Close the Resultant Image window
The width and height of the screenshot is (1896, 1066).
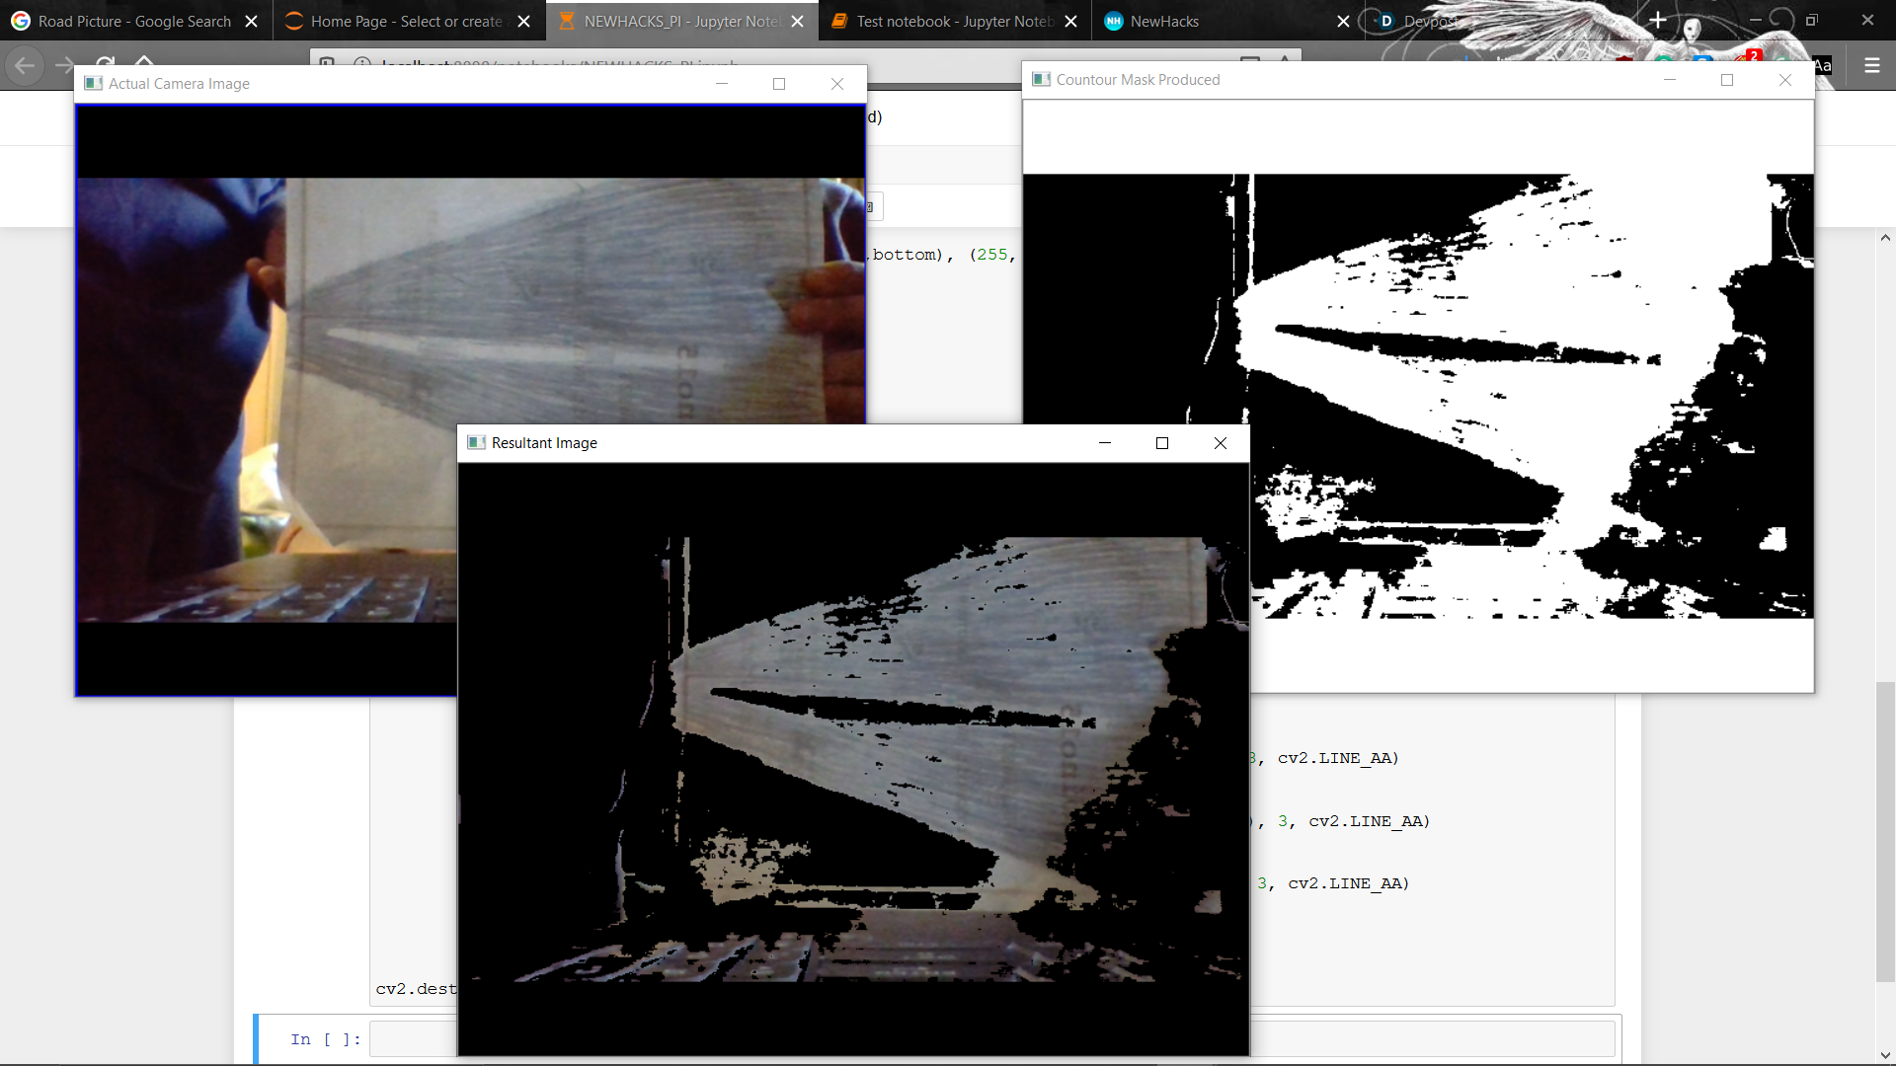(1221, 443)
